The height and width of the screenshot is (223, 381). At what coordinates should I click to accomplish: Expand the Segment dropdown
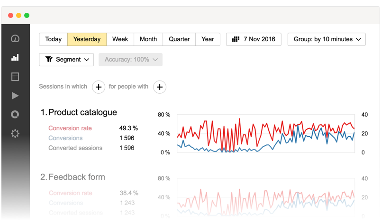tap(66, 60)
